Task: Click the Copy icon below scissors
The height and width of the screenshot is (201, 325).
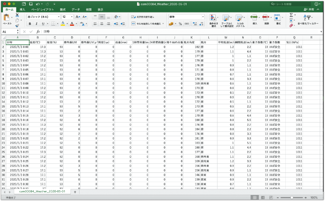Action: click(x=17, y=21)
